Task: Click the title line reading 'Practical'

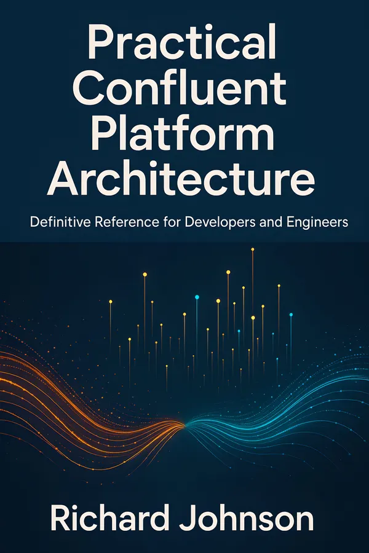Action: click(181, 42)
